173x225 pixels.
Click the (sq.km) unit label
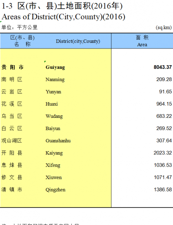pos(164,27)
